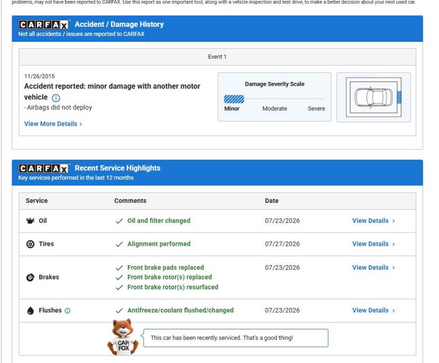439x363 pixels.
Task: Click the Brakes disc icon
Action: coord(30,277)
